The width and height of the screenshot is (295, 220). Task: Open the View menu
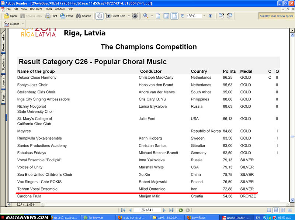pos(24,9)
